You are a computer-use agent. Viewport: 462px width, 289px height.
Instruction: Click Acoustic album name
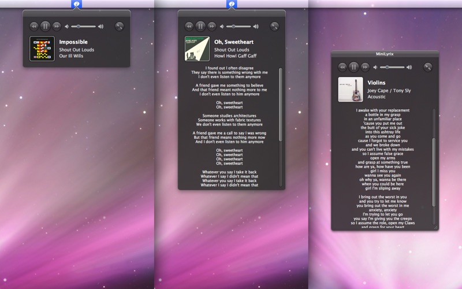(377, 97)
